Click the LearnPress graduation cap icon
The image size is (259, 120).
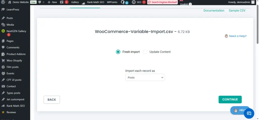pyautogui.click(x=3, y=10)
